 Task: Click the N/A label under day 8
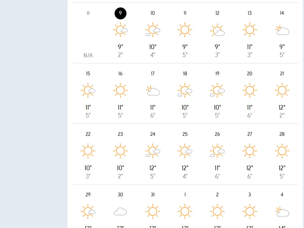point(88,55)
